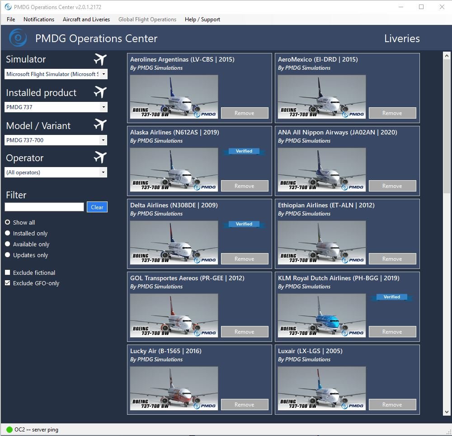Open the Model / Variant dropdown PMDG 737-700
The height and width of the screenshot is (436, 452).
coord(56,140)
